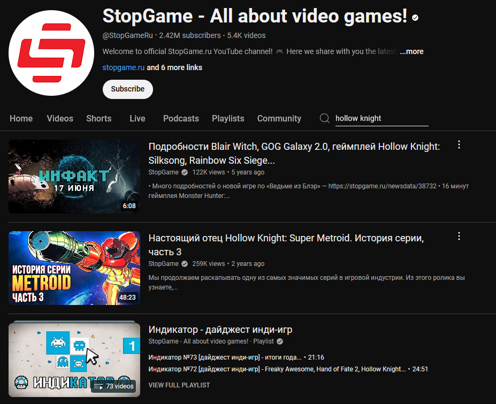Open the Super Metroid history video title
This screenshot has height=404, width=496.
tap(286, 245)
